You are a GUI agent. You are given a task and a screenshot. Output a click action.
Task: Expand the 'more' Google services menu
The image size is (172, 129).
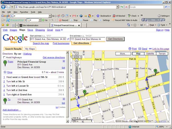59,30
